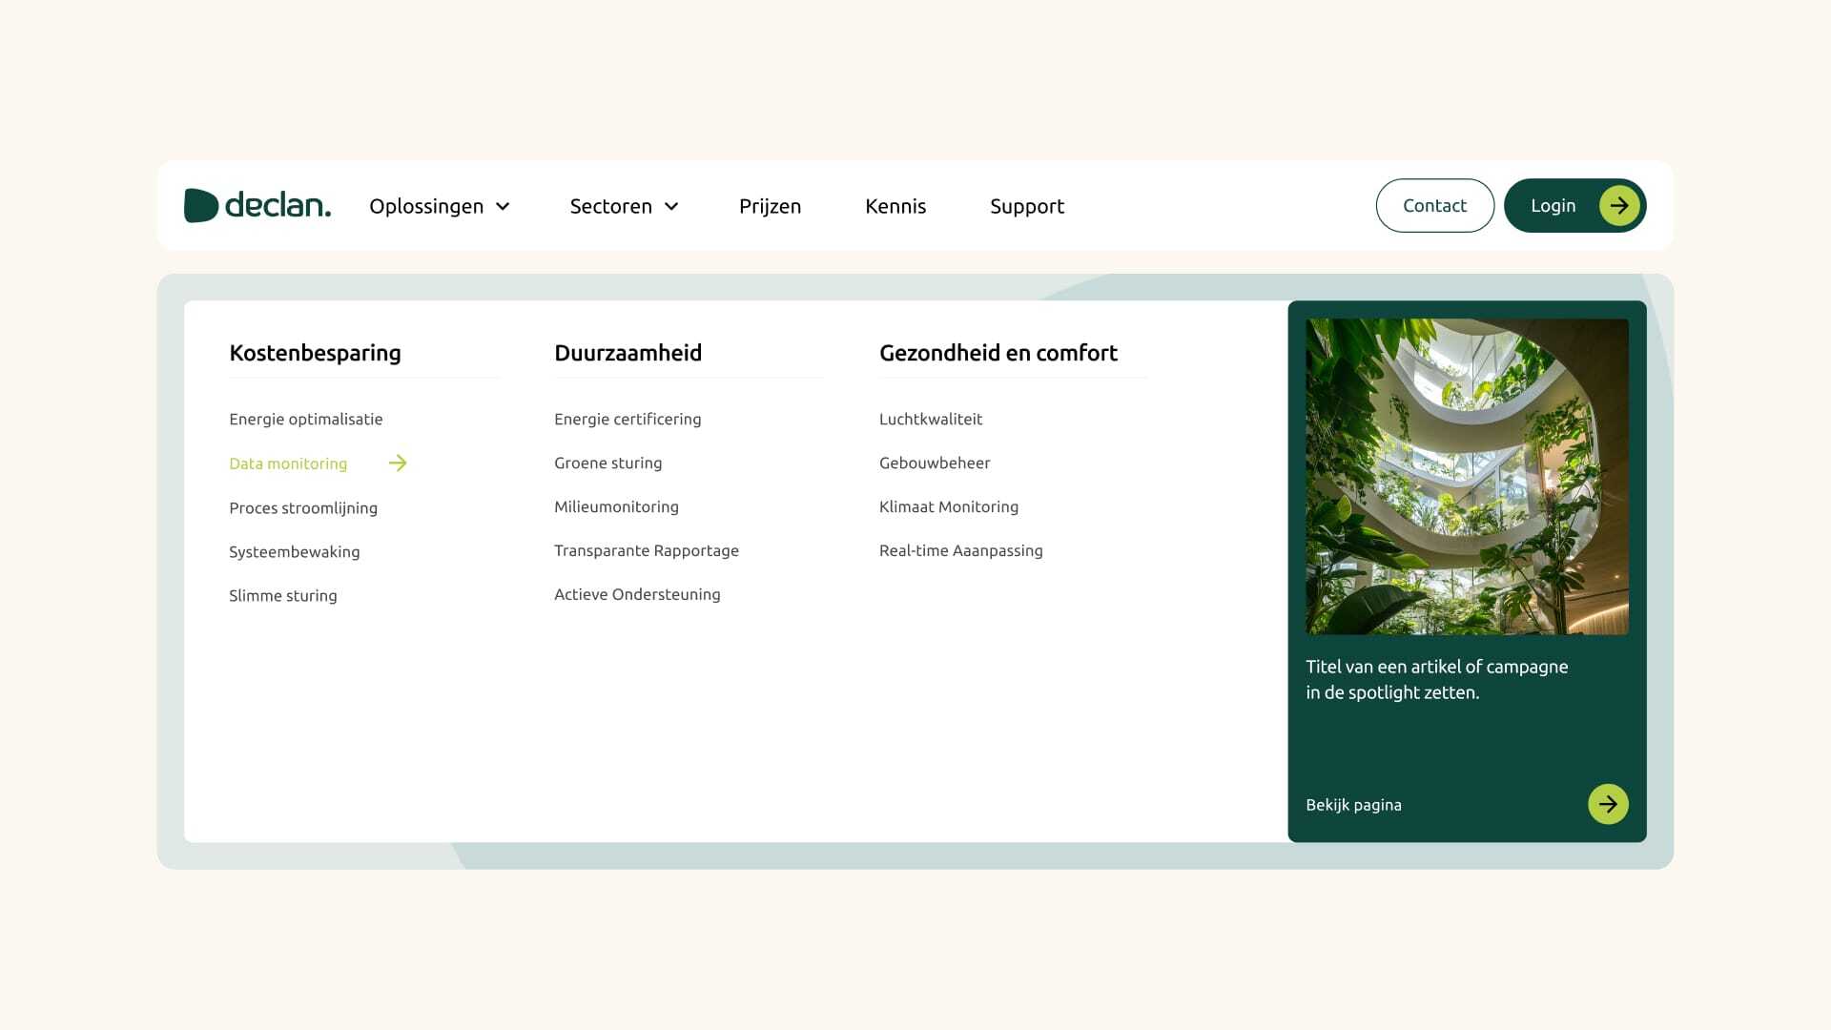Select the highlighted Data monitoring link

(288, 463)
